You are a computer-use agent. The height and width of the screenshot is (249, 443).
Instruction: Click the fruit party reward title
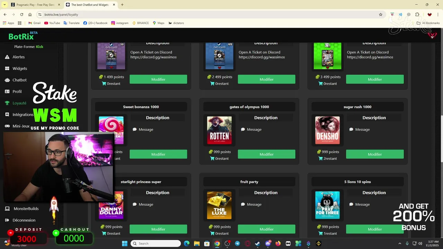tap(249, 182)
